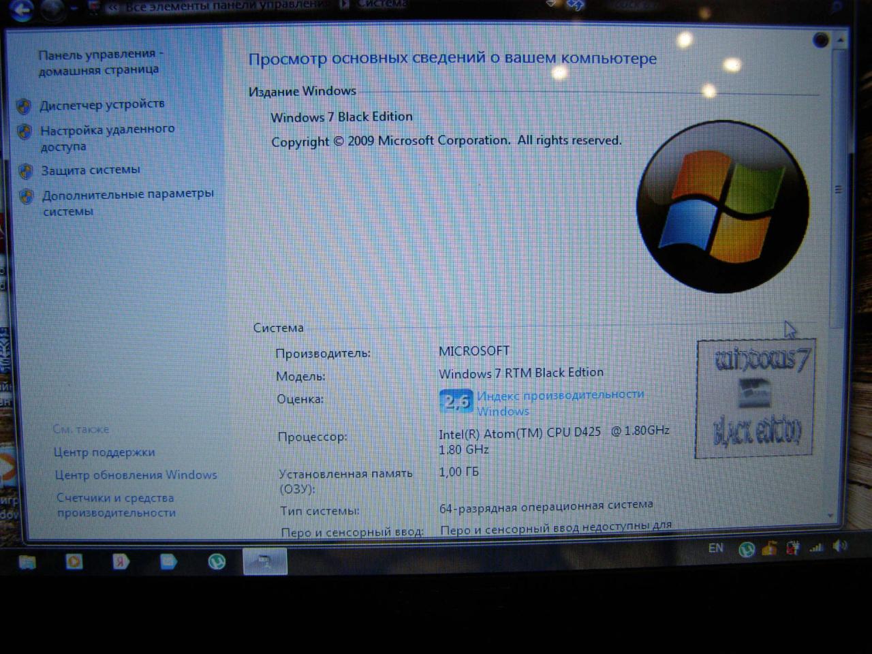Click the Система section heading
Viewport: 872px width, 654px height.
[x=278, y=328]
